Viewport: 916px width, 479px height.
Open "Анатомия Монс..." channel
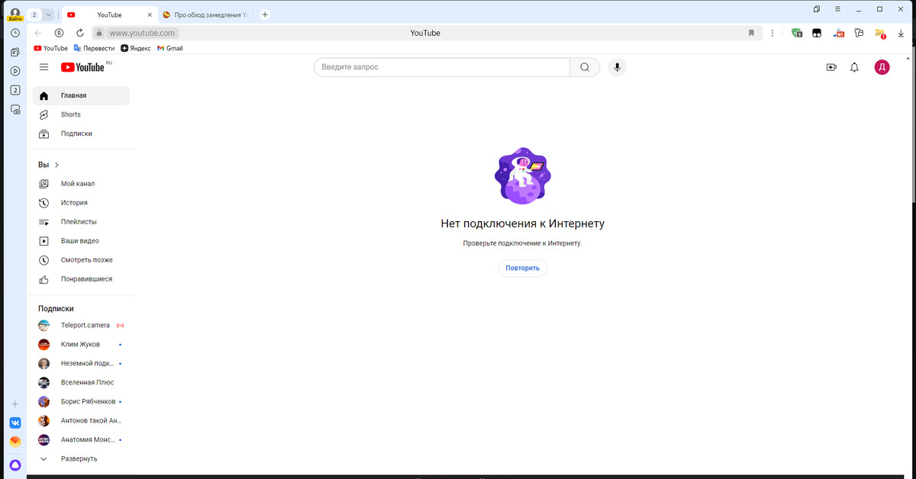(81, 439)
